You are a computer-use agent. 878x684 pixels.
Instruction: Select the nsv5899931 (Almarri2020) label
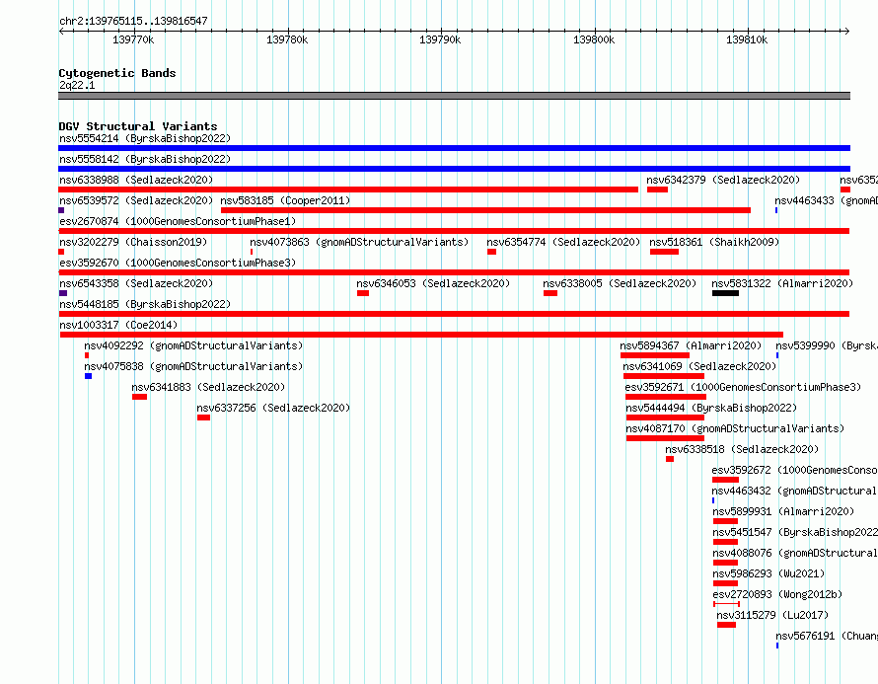pos(783,511)
